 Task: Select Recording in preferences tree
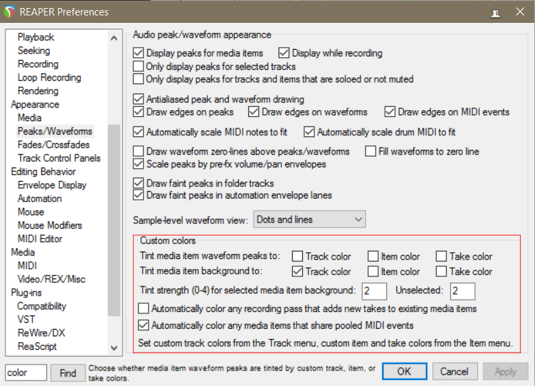(38, 64)
